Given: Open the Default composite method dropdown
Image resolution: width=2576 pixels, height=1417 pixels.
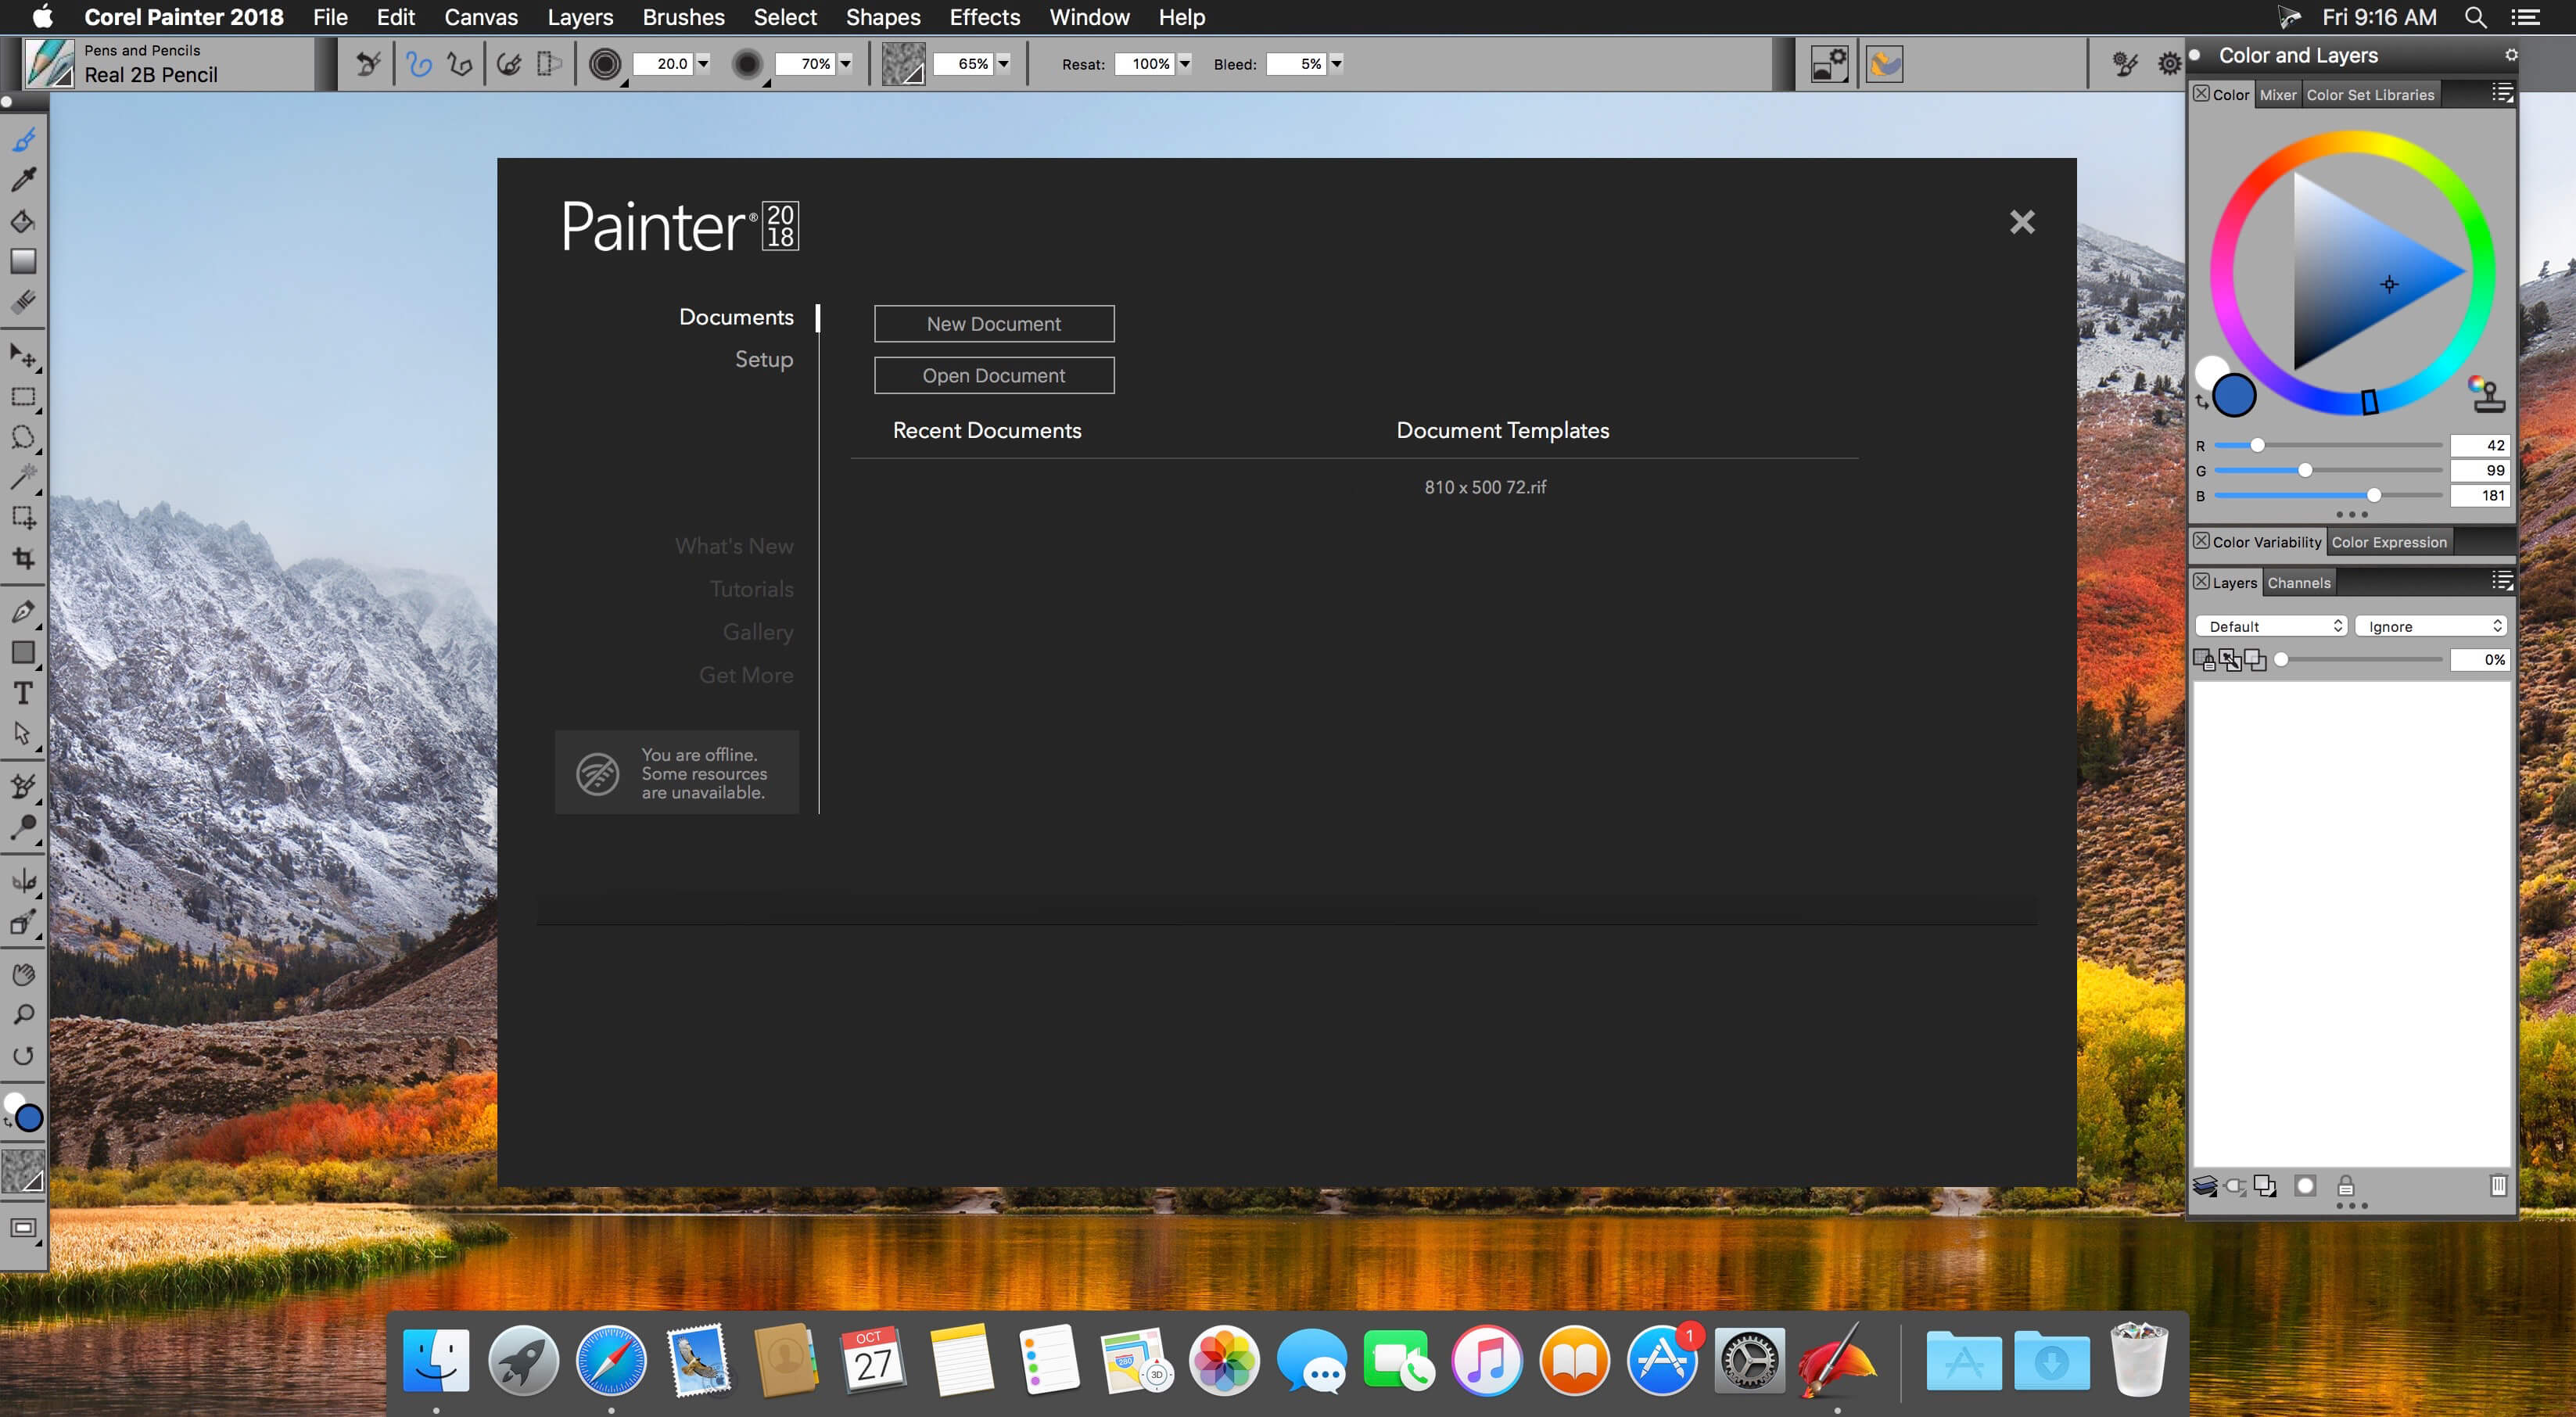Looking at the screenshot, I should tap(2271, 626).
